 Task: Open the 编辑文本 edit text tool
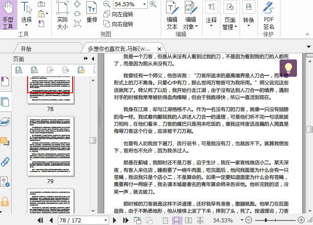click(172, 16)
